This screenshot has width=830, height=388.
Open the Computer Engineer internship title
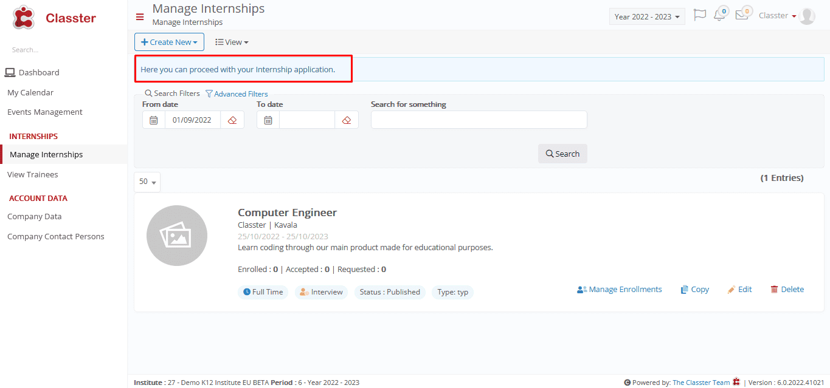pos(287,213)
